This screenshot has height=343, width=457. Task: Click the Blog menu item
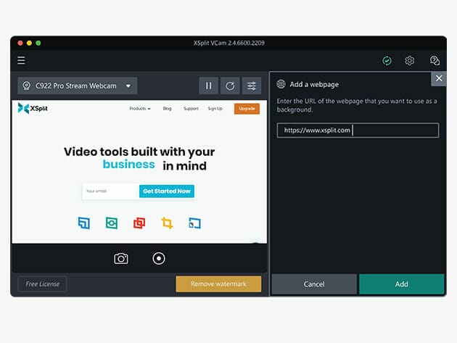point(168,109)
